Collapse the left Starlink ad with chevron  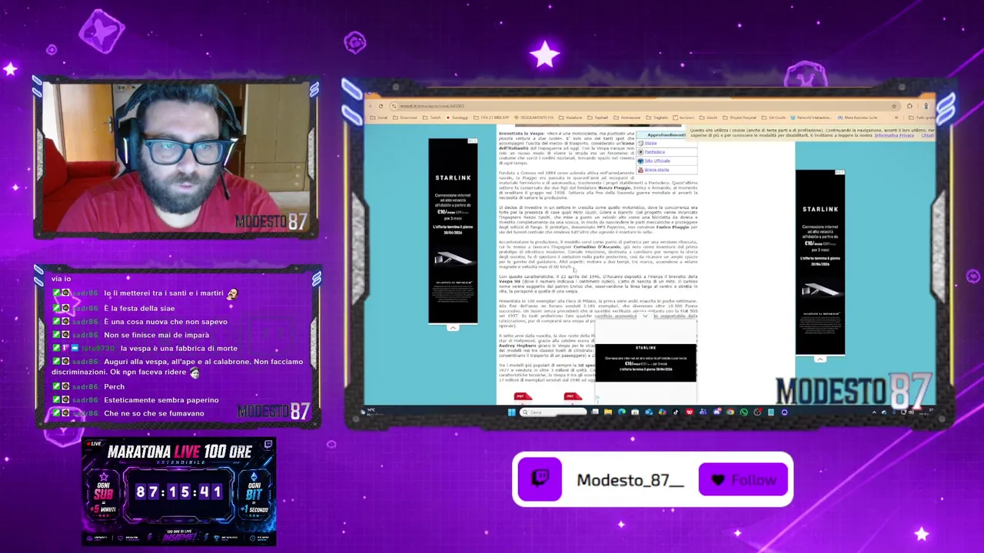pos(453,327)
